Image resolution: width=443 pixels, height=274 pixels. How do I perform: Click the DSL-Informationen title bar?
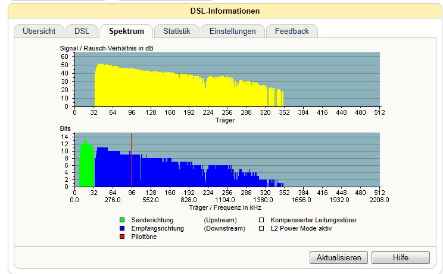tap(225, 11)
